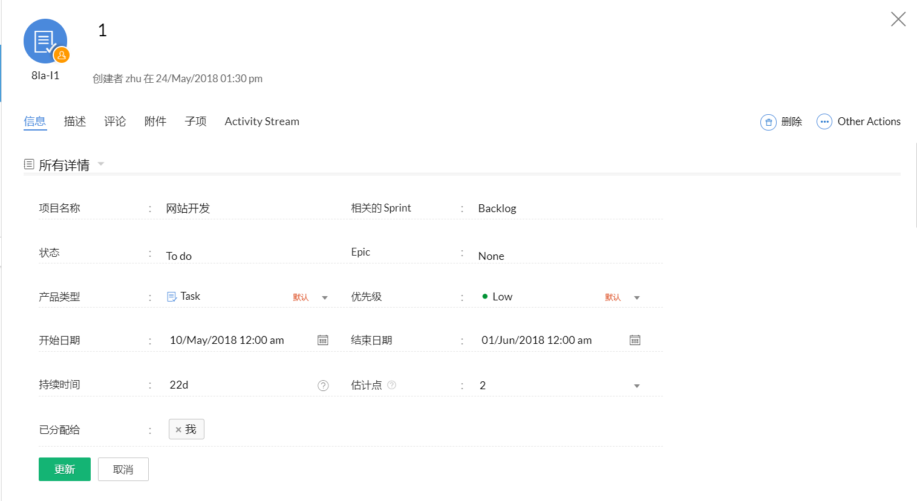This screenshot has width=917, height=501.
Task: Switch to the 描述 tab
Action: click(75, 121)
